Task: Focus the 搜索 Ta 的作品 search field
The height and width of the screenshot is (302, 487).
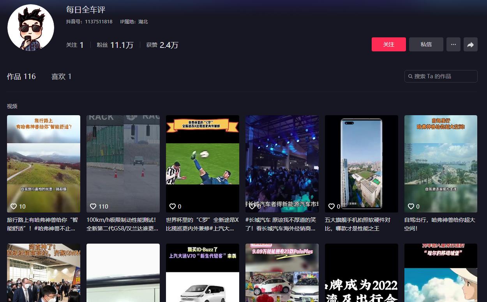Action: 441,76
